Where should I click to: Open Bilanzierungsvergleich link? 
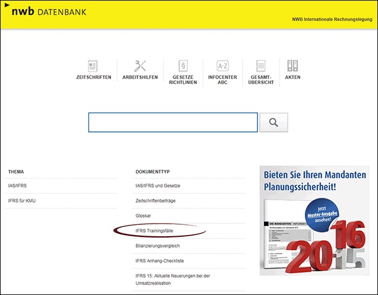point(157,246)
